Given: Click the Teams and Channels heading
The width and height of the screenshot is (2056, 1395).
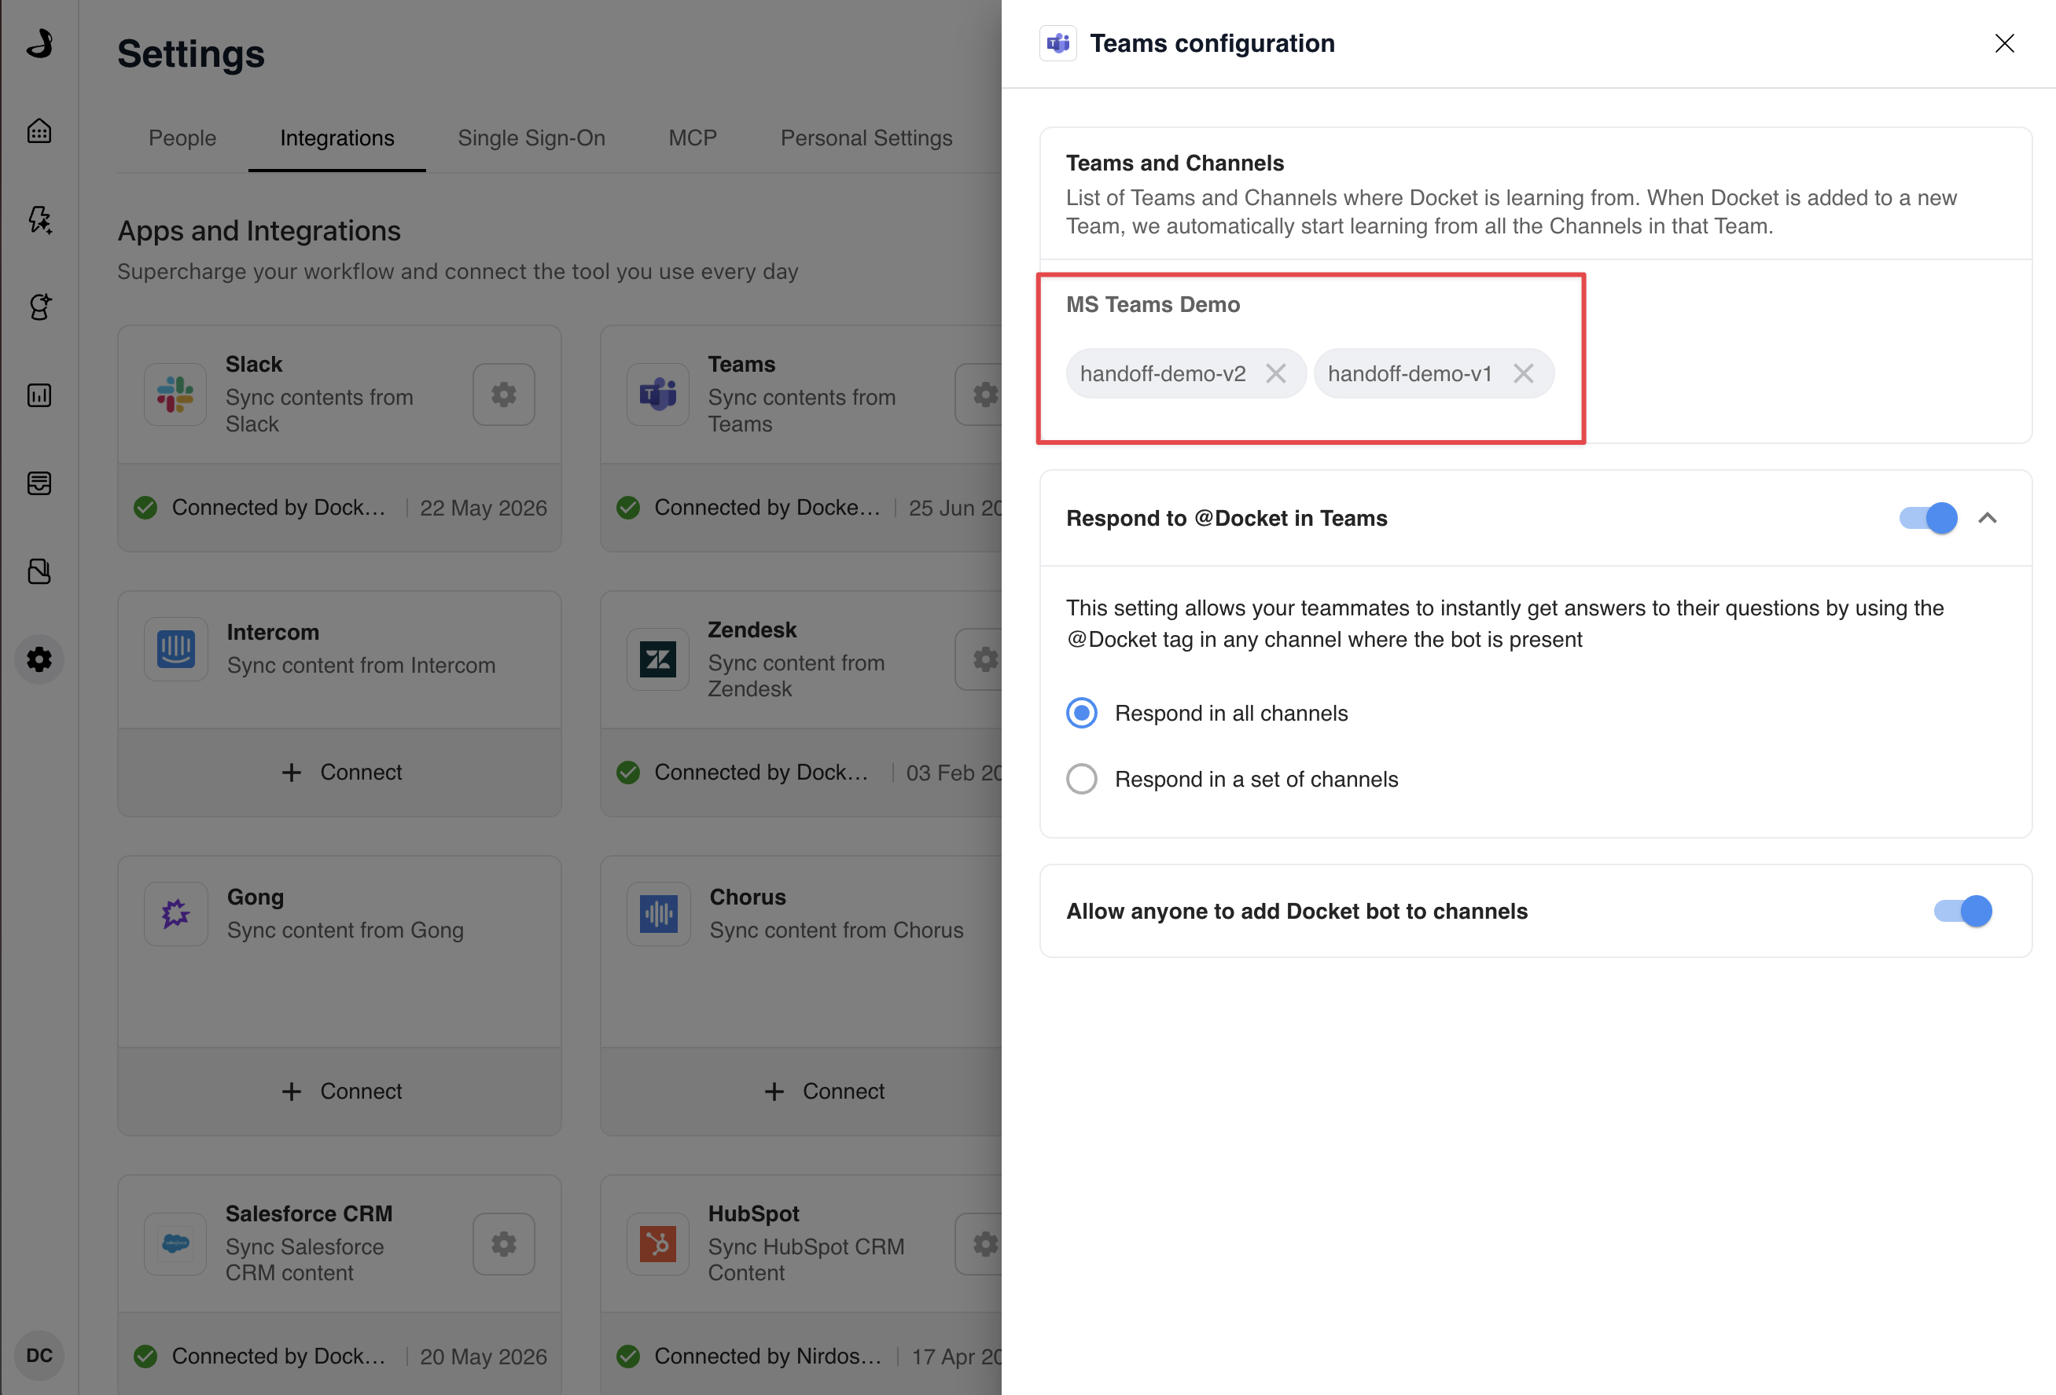Looking at the screenshot, I should [x=1175, y=163].
